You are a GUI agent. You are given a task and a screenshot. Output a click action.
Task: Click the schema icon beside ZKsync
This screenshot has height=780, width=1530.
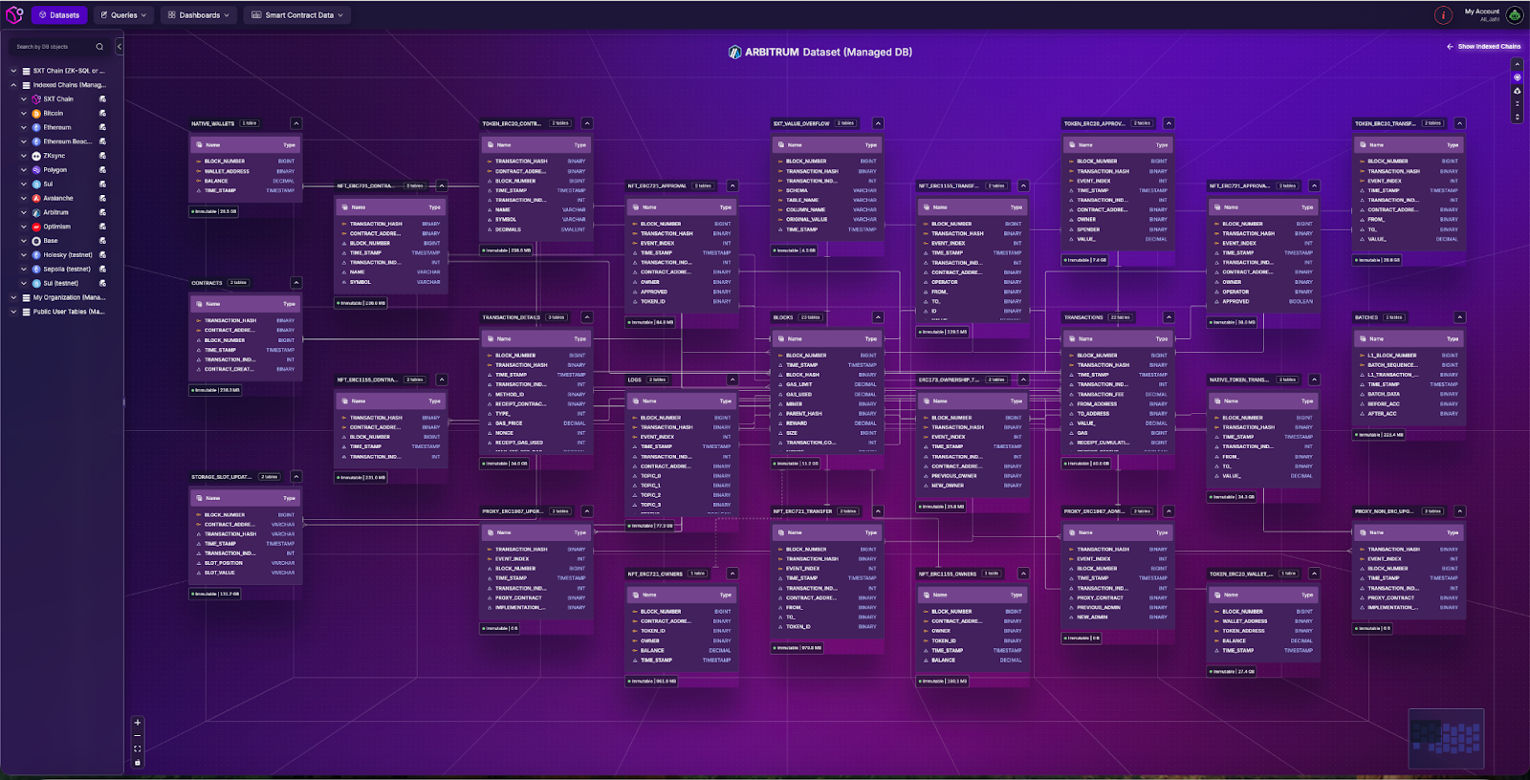point(102,156)
